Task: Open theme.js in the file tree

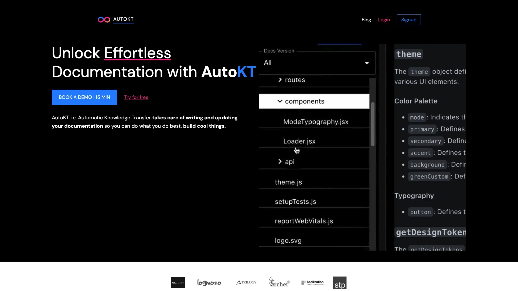Action: [288, 182]
